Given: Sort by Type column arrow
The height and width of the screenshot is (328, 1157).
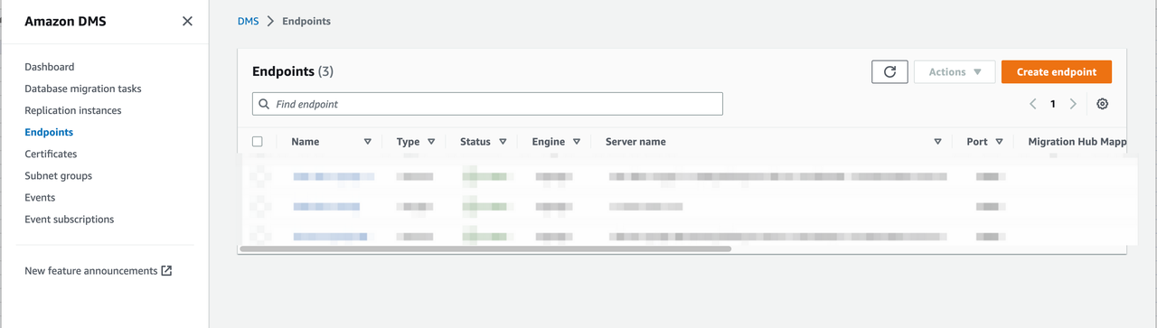Looking at the screenshot, I should (x=431, y=142).
